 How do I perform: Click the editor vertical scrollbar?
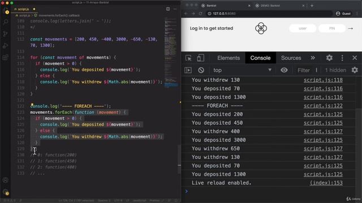coord(179,159)
